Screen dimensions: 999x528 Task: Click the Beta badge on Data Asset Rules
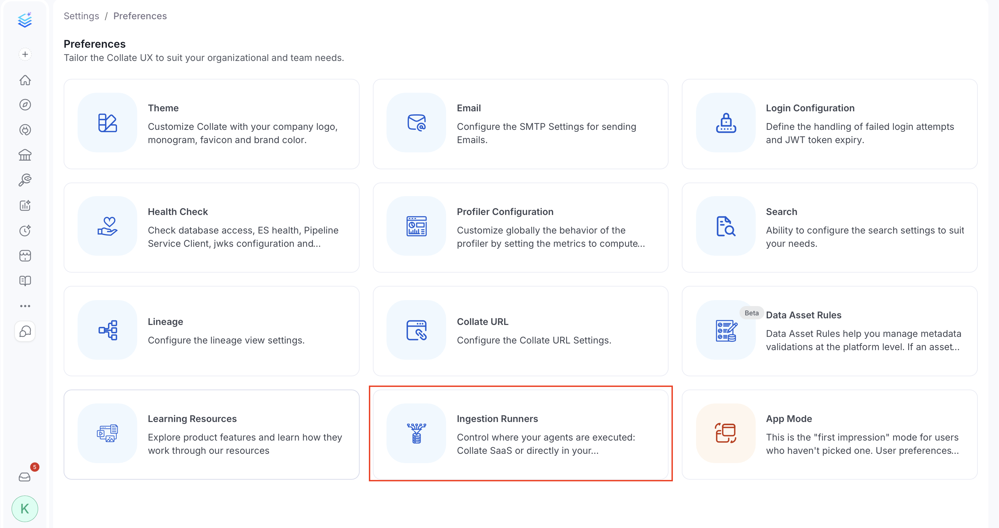(752, 313)
